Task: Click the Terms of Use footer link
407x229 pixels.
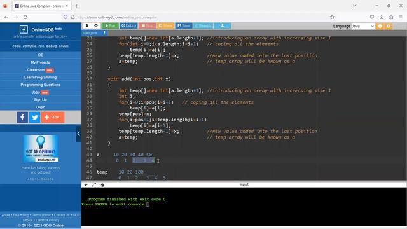Action: pos(41,215)
